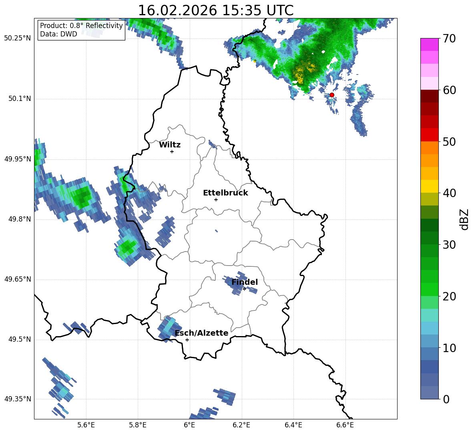Click the 'Product: 0.8° Reflectivity' label
This screenshot has width=474, height=433.
pos(81,25)
